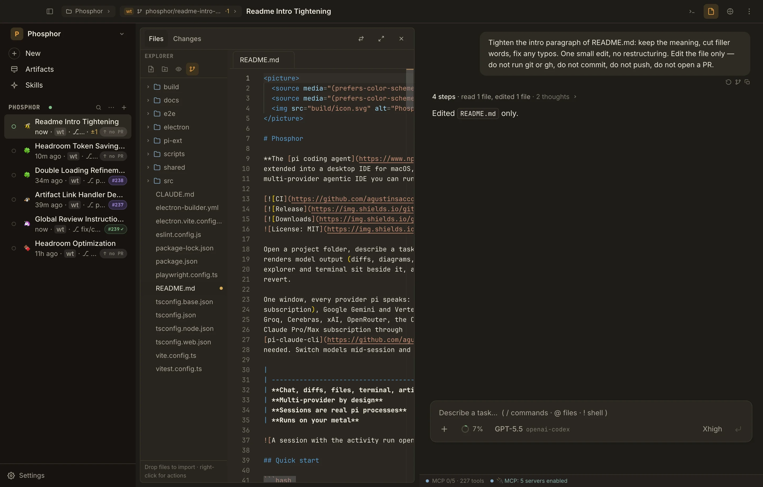Expand the files panel to full size
The width and height of the screenshot is (763, 487).
(381, 39)
